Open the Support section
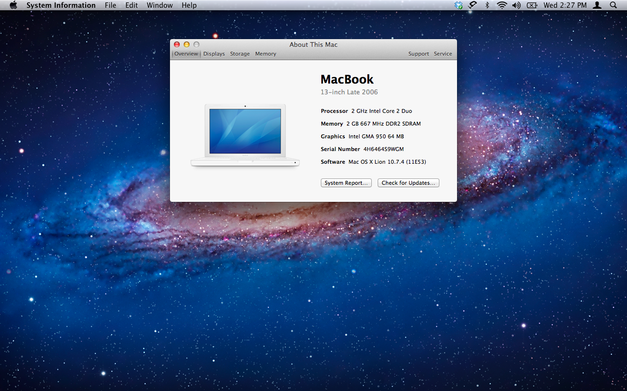The width and height of the screenshot is (627, 391). [419, 54]
